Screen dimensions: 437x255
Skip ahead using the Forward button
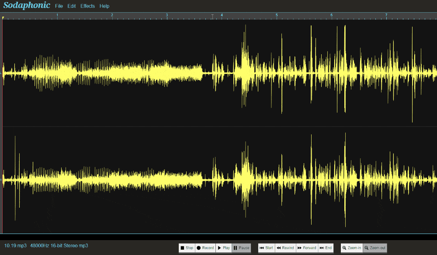pyautogui.click(x=307, y=248)
